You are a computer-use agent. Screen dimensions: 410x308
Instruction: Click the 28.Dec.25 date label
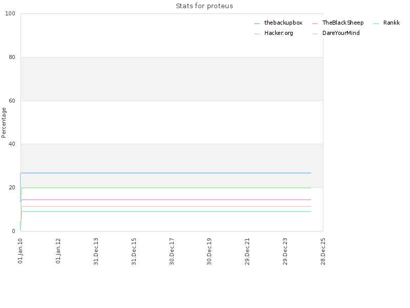[x=323, y=251]
